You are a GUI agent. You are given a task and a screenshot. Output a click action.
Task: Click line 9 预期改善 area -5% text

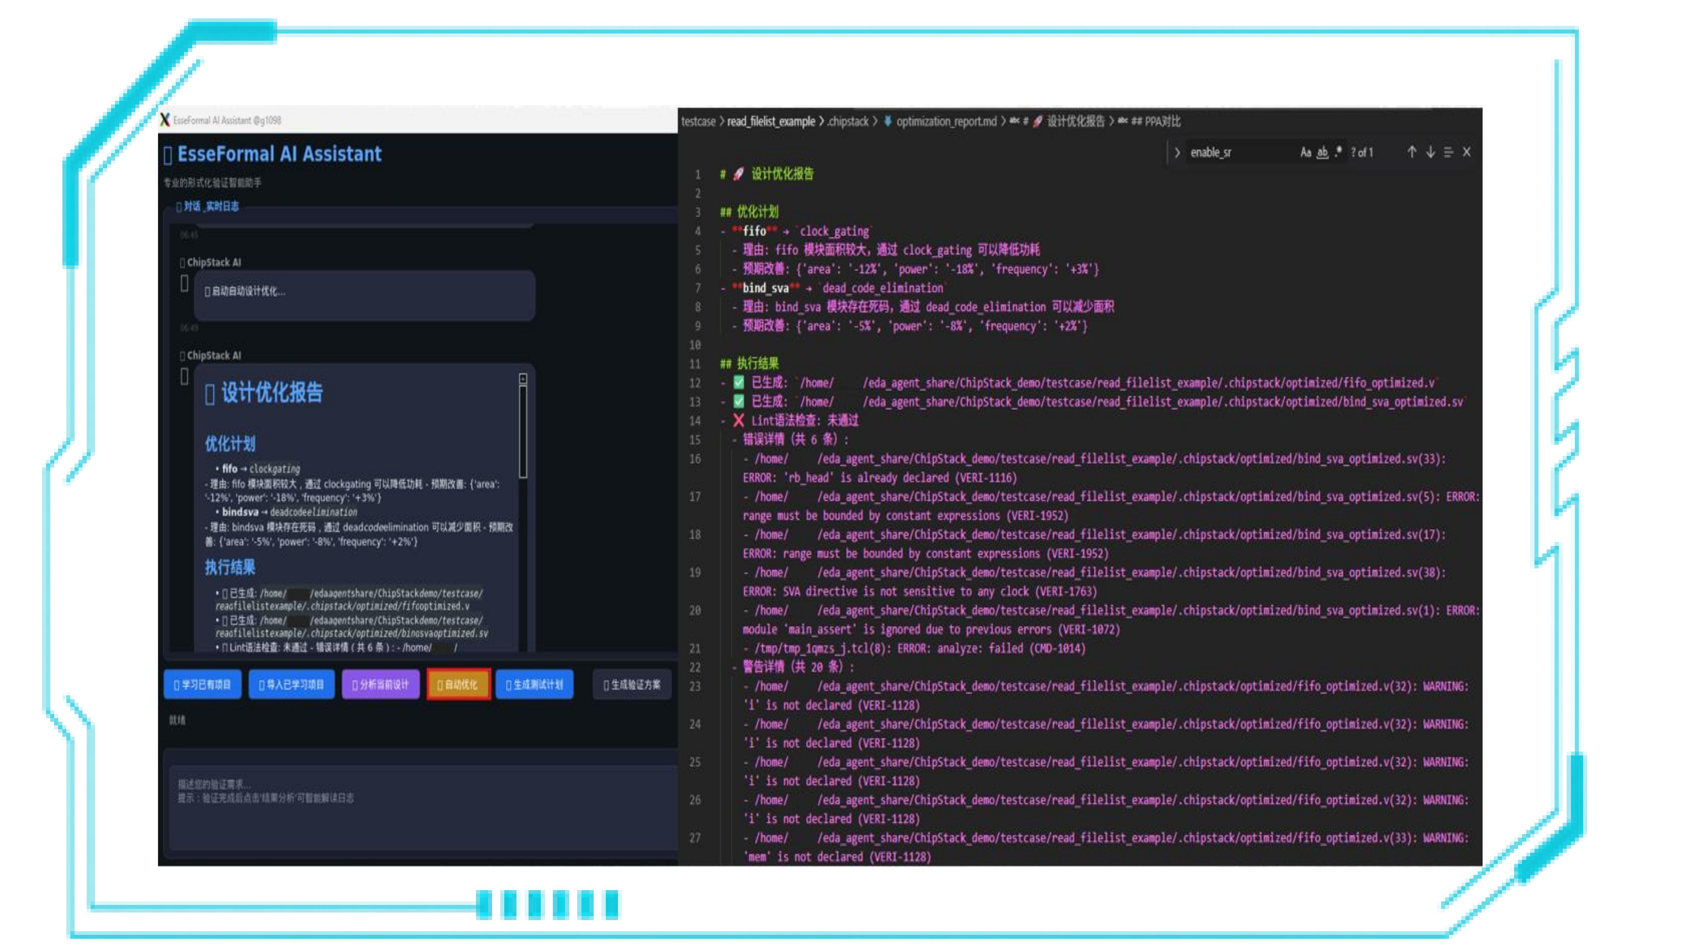[915, 326]
